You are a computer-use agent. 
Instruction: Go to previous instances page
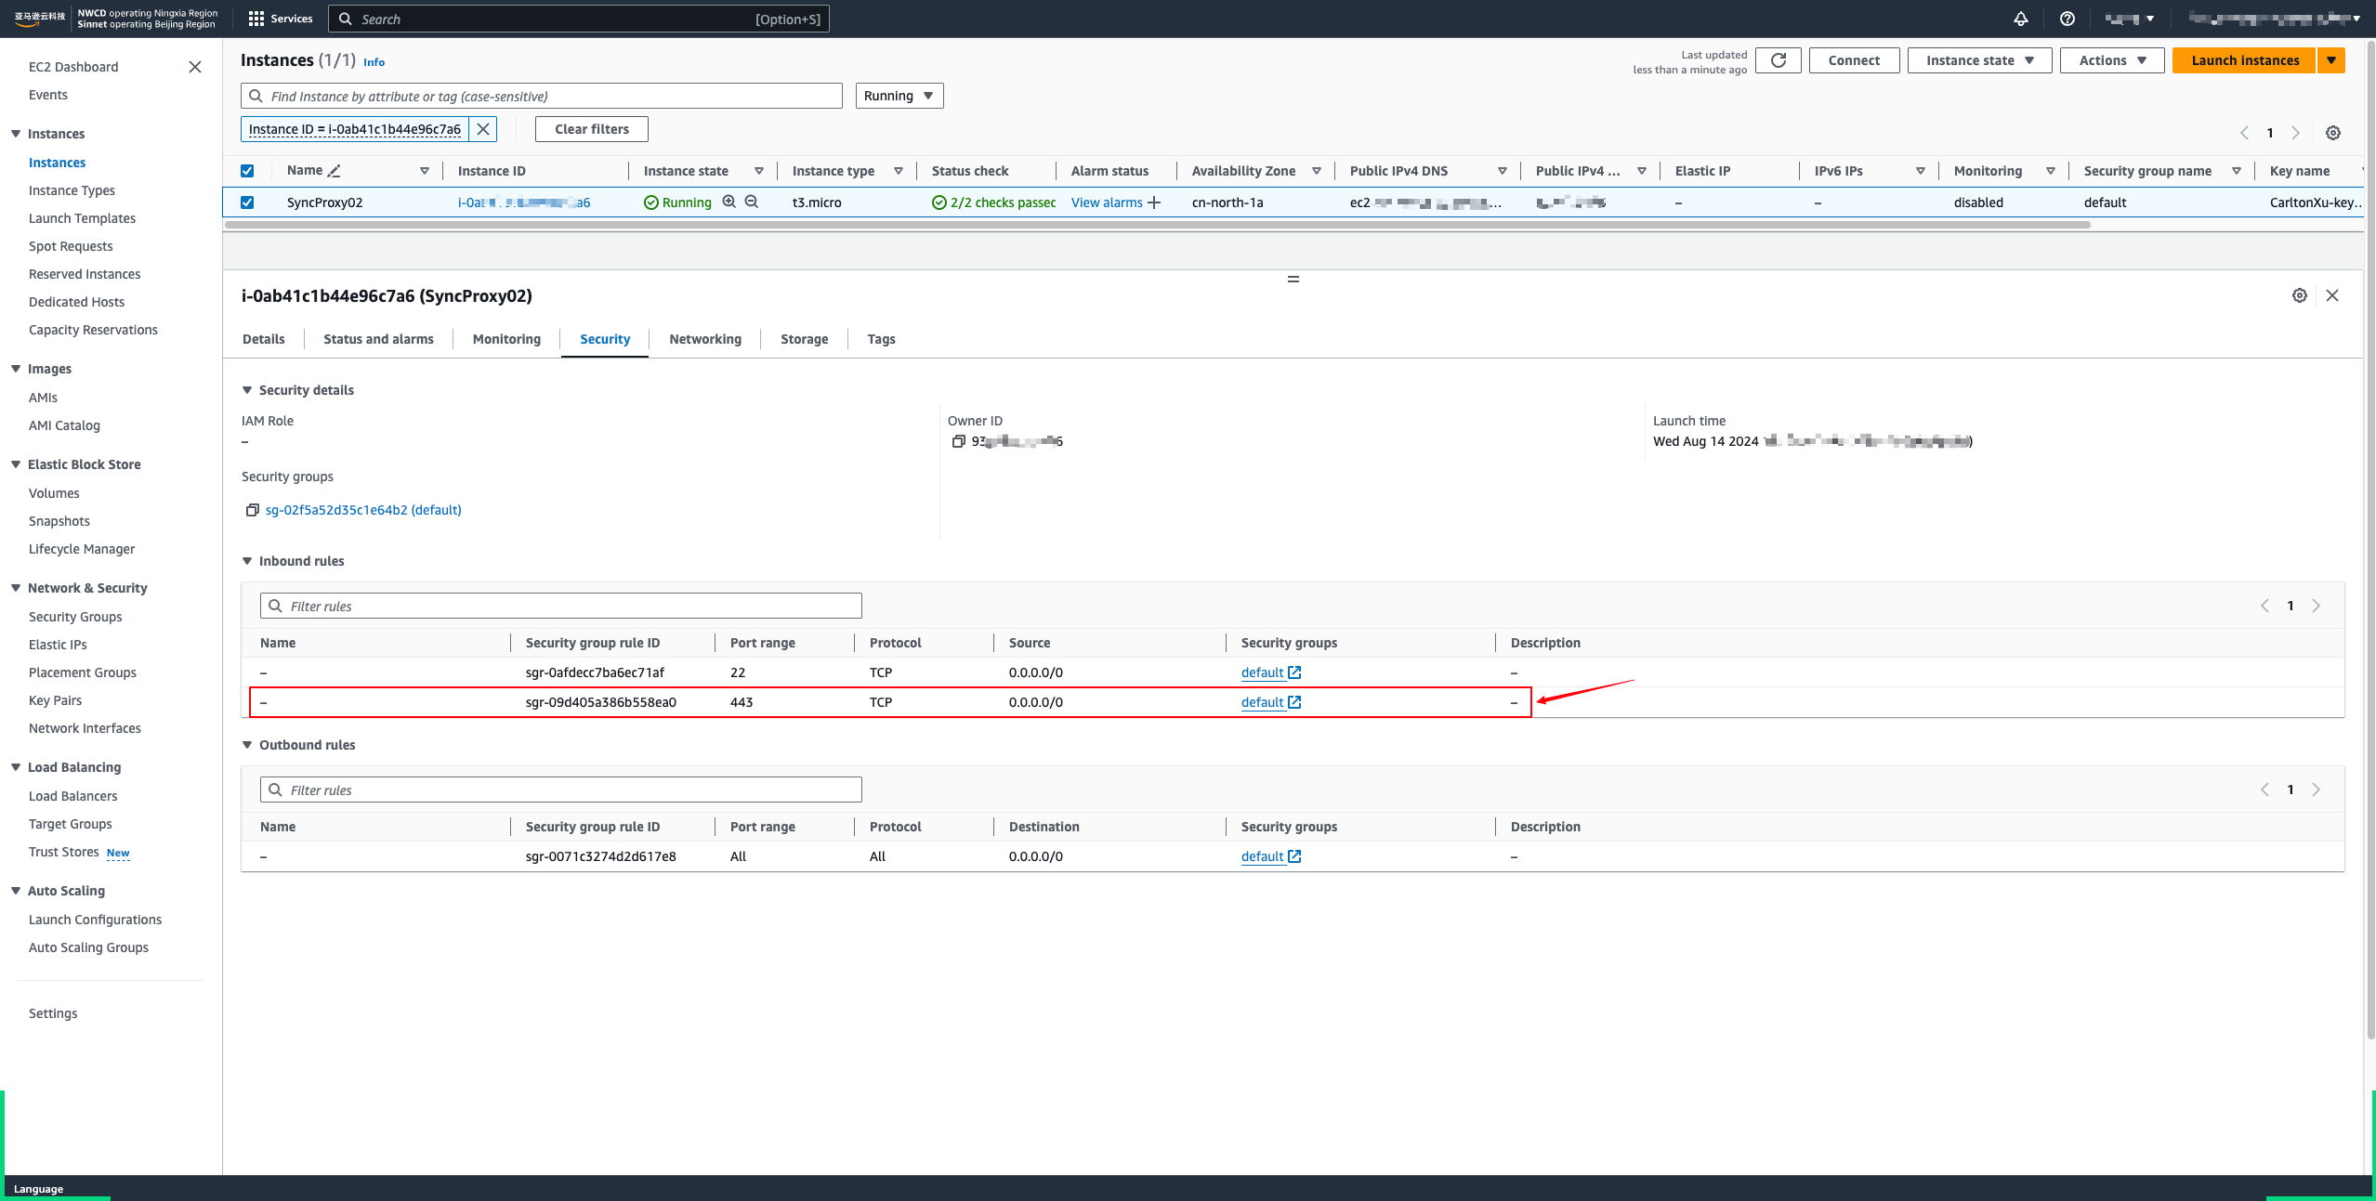(2244, 133)
